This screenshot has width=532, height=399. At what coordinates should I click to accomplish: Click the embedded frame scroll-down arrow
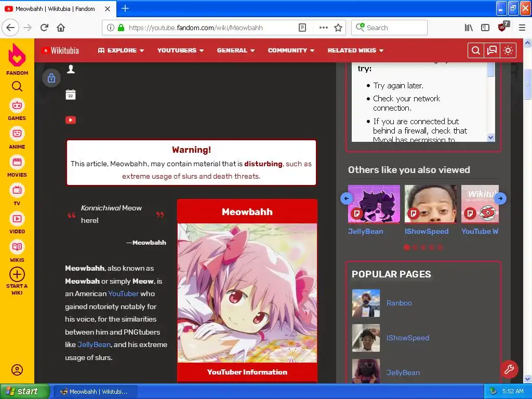pos(491,137)
